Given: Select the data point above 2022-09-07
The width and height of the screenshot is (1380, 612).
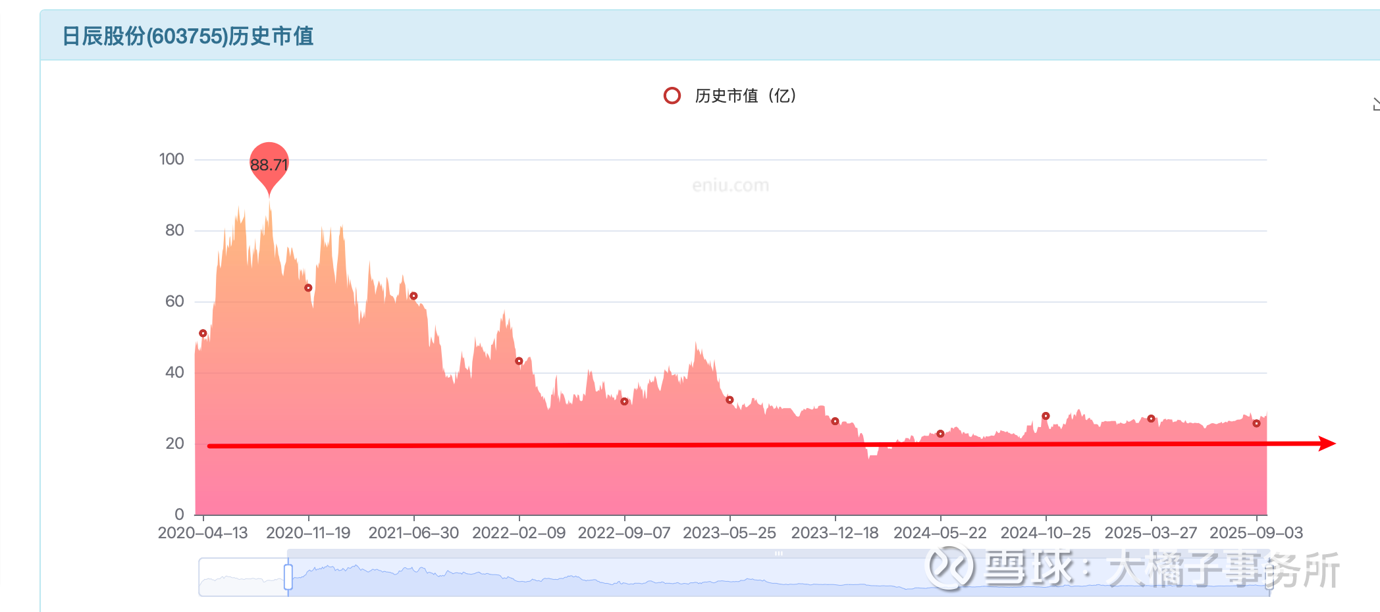Looking at the screenshot, I should (624, 401).
